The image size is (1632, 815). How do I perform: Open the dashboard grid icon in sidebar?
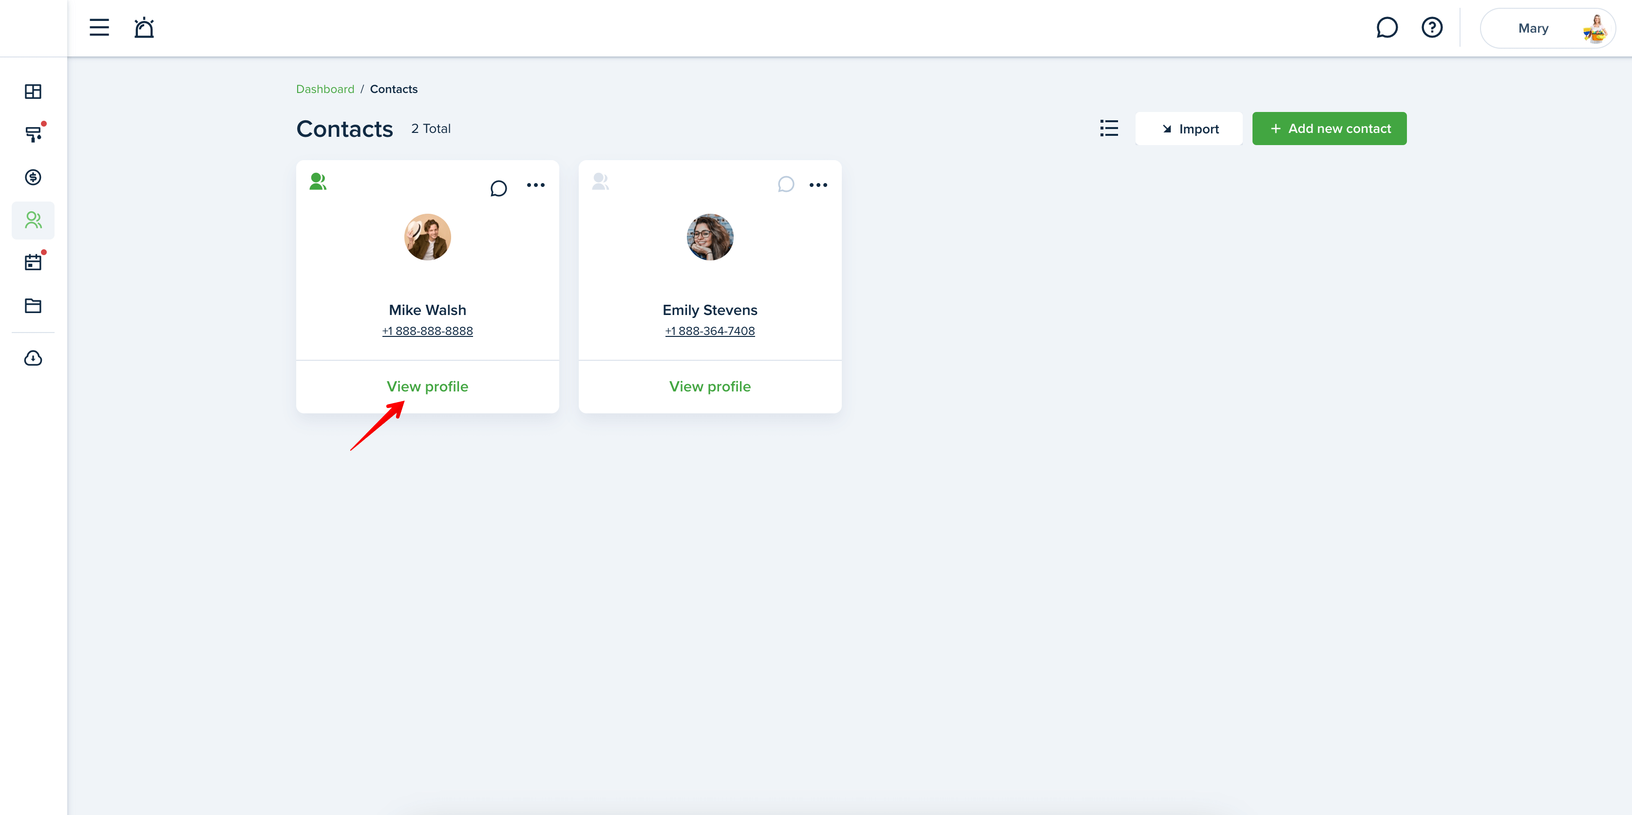click(x=33, y=92)
